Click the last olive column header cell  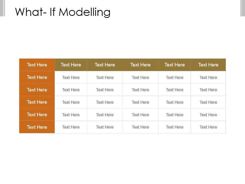tap(208, 65)
